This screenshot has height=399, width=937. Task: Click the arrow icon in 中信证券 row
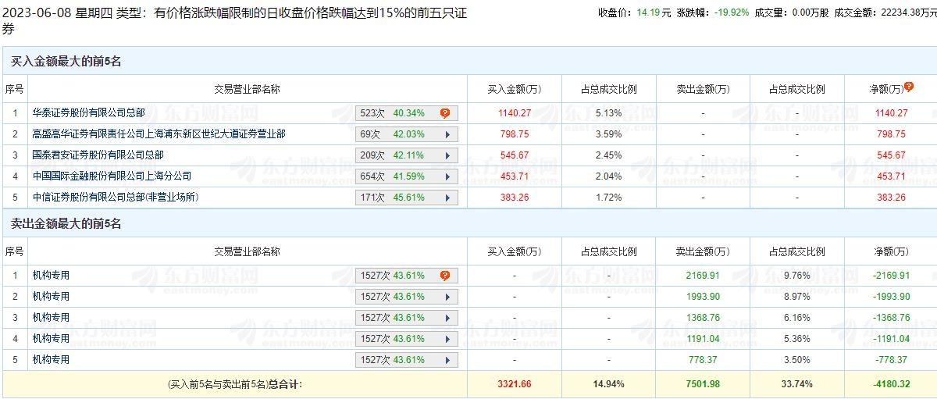[447, 198]
